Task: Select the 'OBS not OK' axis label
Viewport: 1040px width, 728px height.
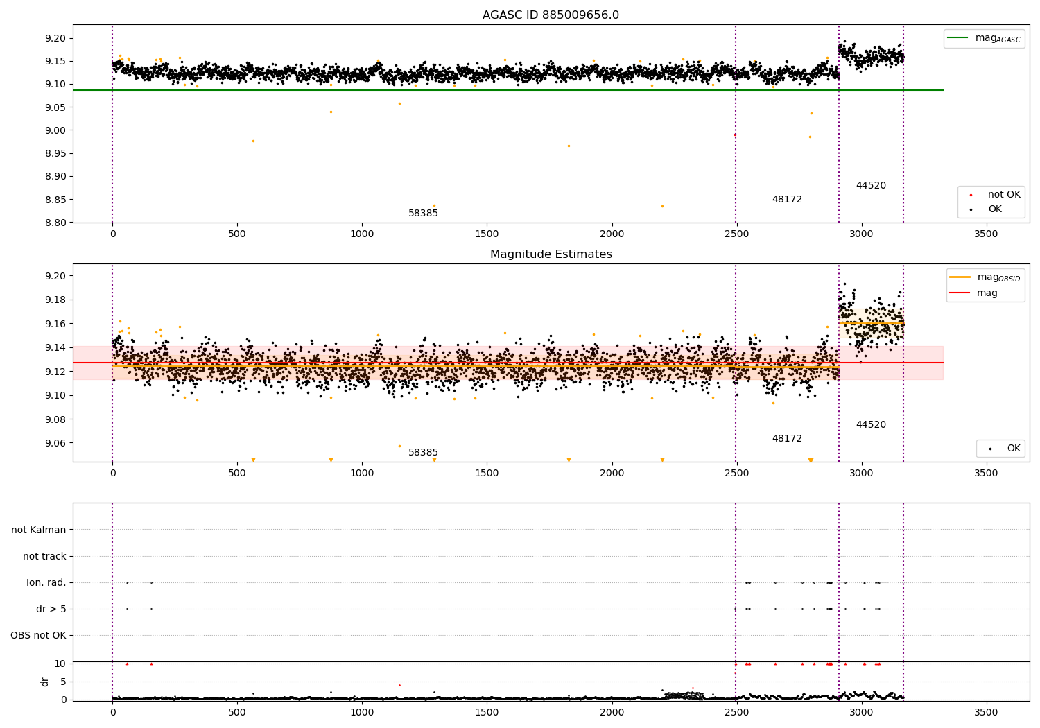Action: (x=38, y=635)
